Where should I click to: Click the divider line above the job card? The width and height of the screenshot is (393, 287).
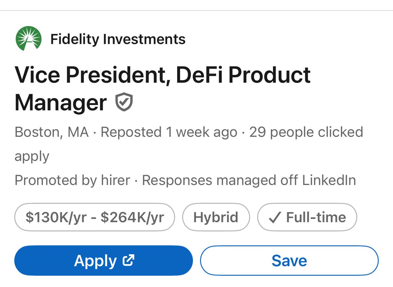tap(196, 11)
